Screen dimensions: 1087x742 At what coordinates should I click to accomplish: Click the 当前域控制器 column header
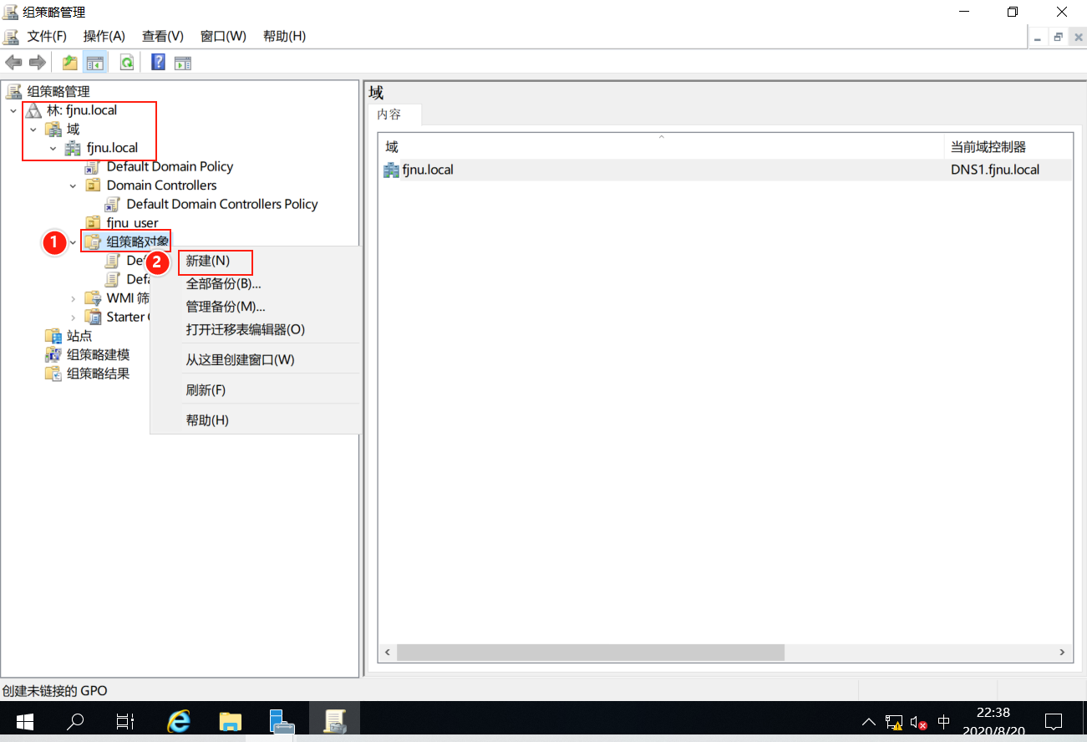[x=1008, y=147]
